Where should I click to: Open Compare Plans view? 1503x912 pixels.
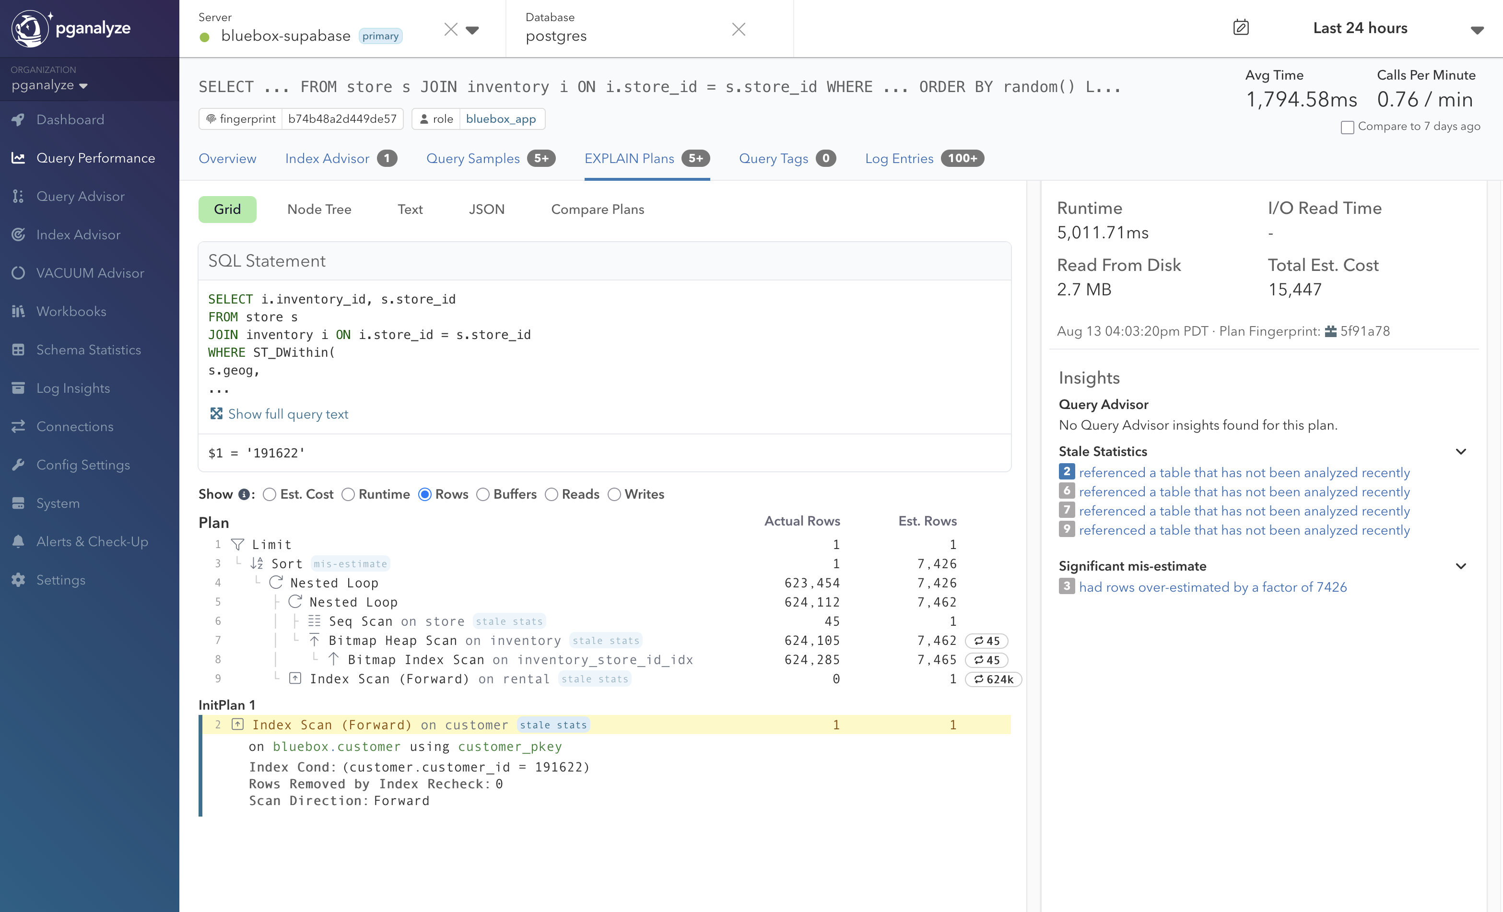(x=597, y=209)
